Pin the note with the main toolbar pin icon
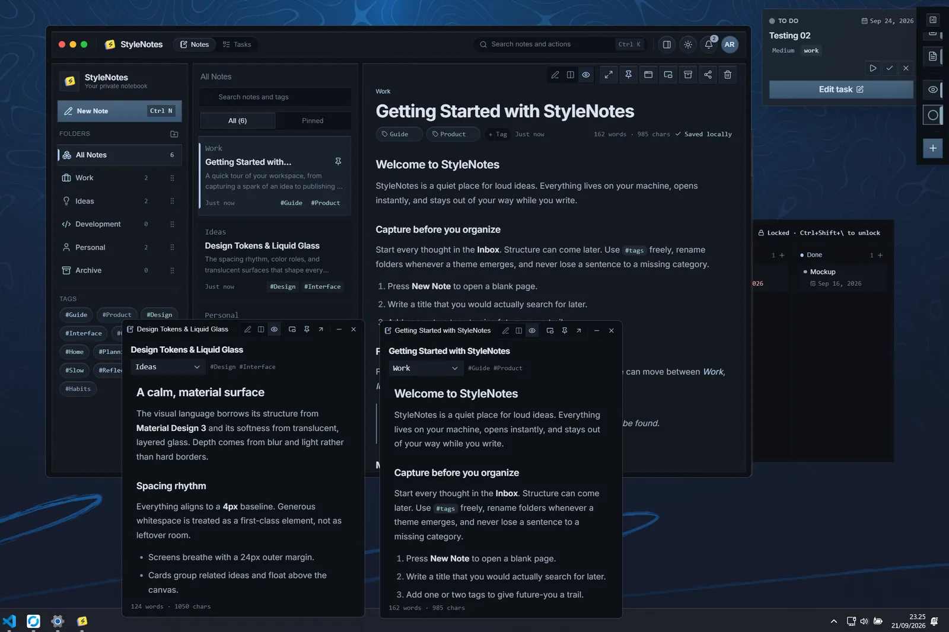The height and width of the screenshot is (632, 949). 628,75
